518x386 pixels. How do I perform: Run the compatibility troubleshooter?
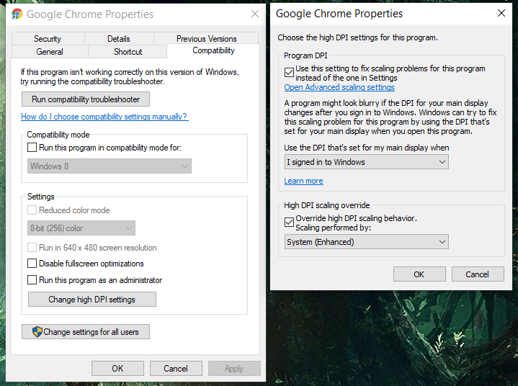click(86, 99)
